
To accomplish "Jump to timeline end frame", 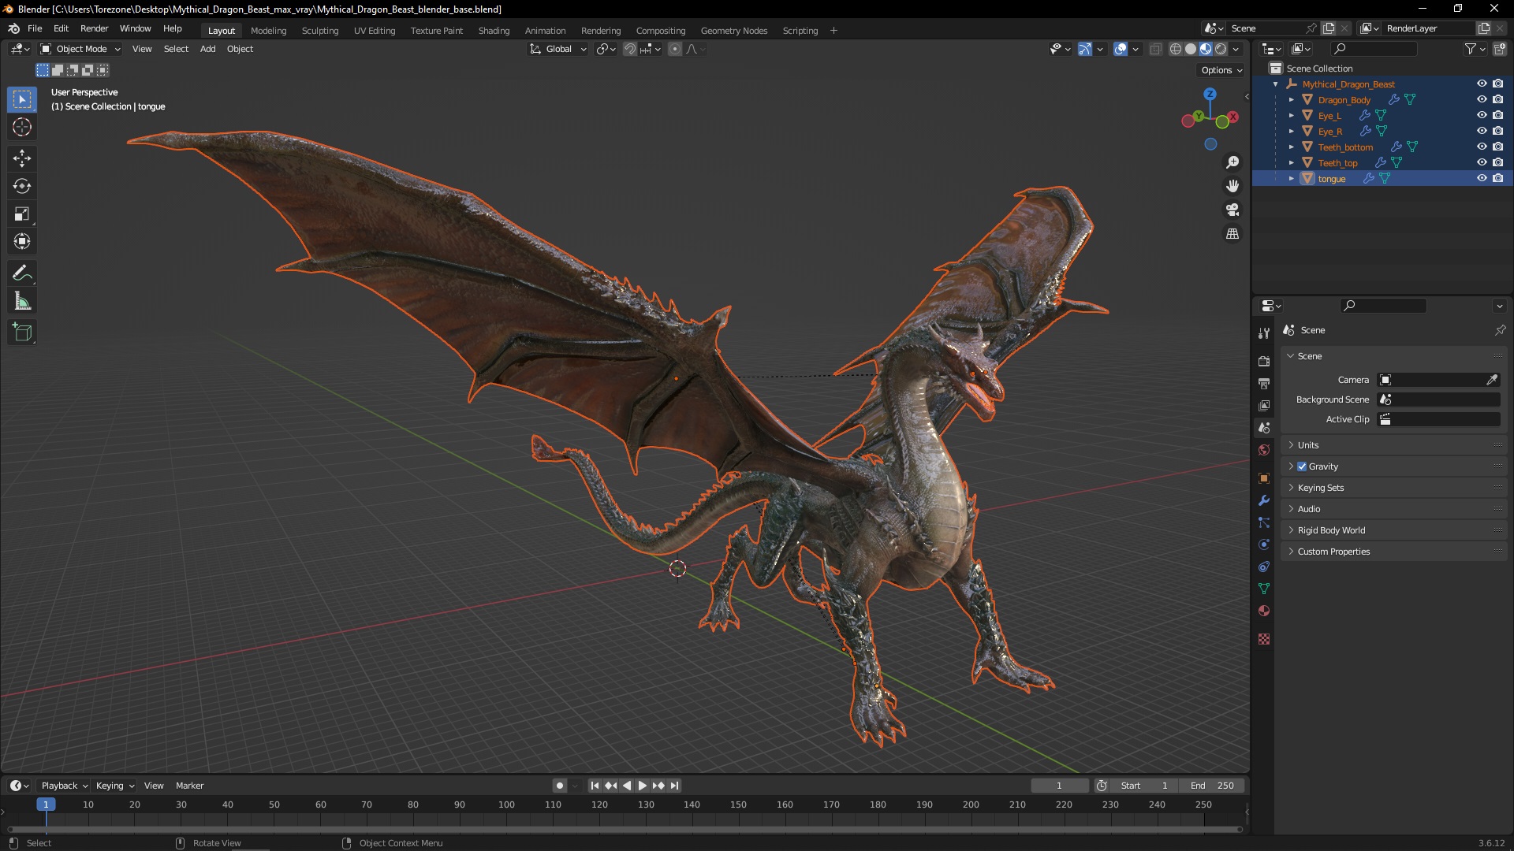I will (x=674, y=786).
